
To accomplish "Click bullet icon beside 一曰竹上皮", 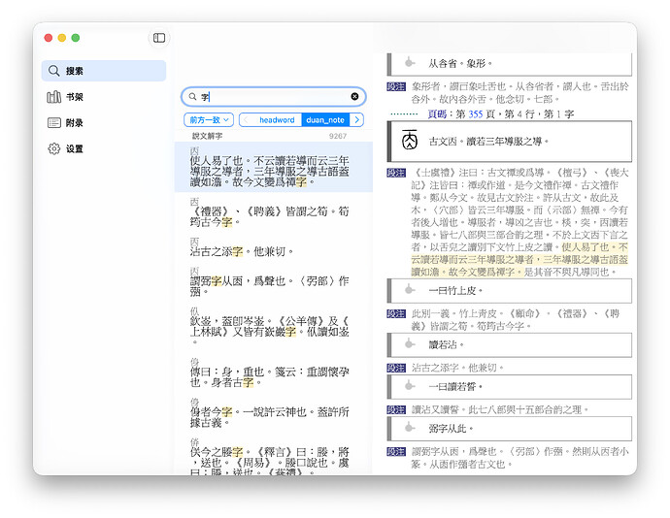I will 410,290.
